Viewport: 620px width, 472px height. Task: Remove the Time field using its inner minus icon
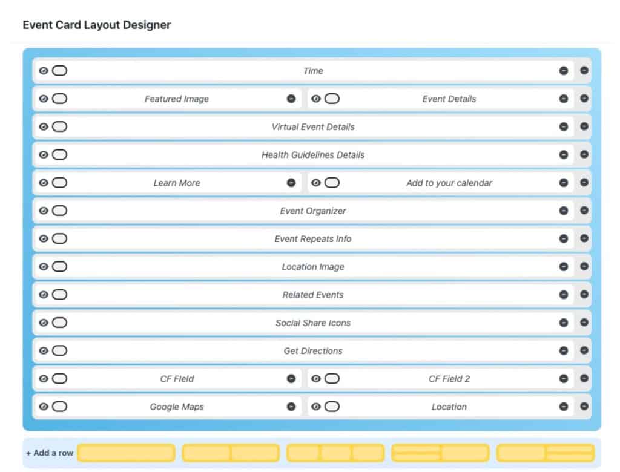[564, 71]
